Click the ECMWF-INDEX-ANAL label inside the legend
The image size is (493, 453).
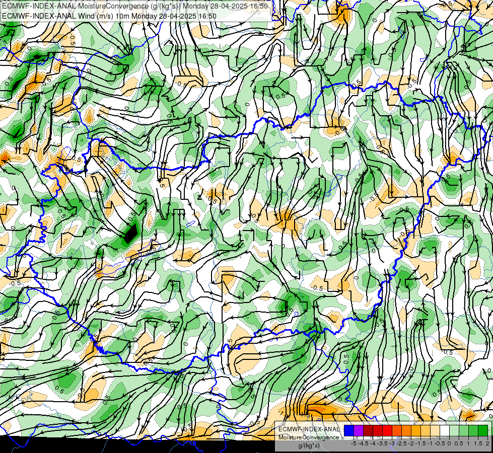(x=309, y=429)
